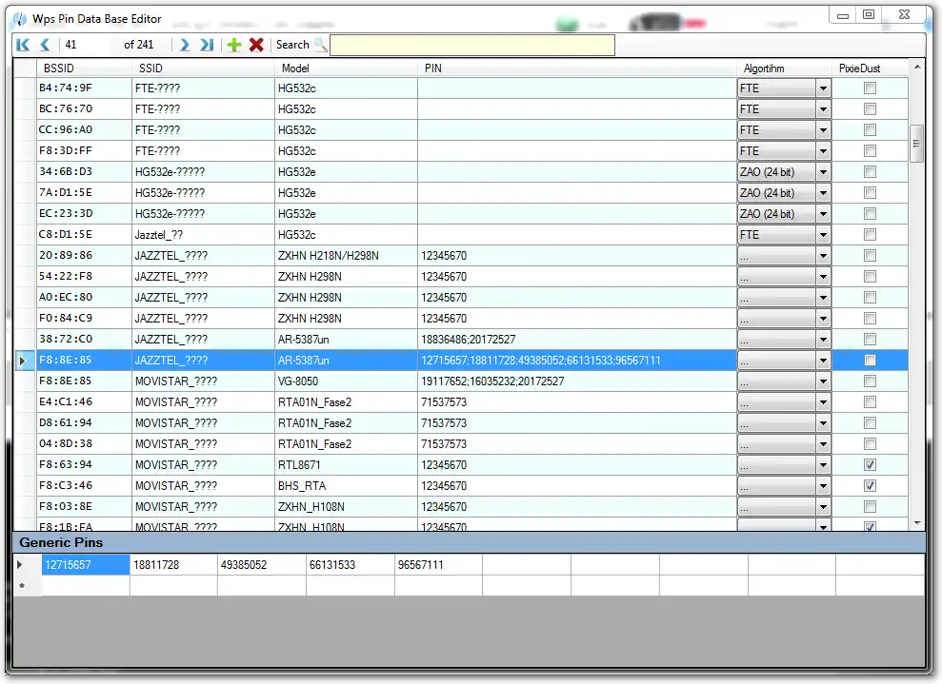Viewport: 942px width, 684px height.
Task: Add a new record with green plus
Action: coord(234,45)
